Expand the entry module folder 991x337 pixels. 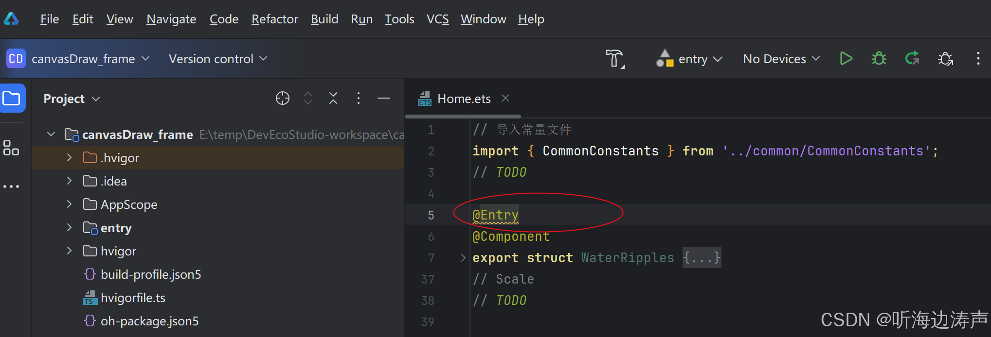tap(70, 228)
